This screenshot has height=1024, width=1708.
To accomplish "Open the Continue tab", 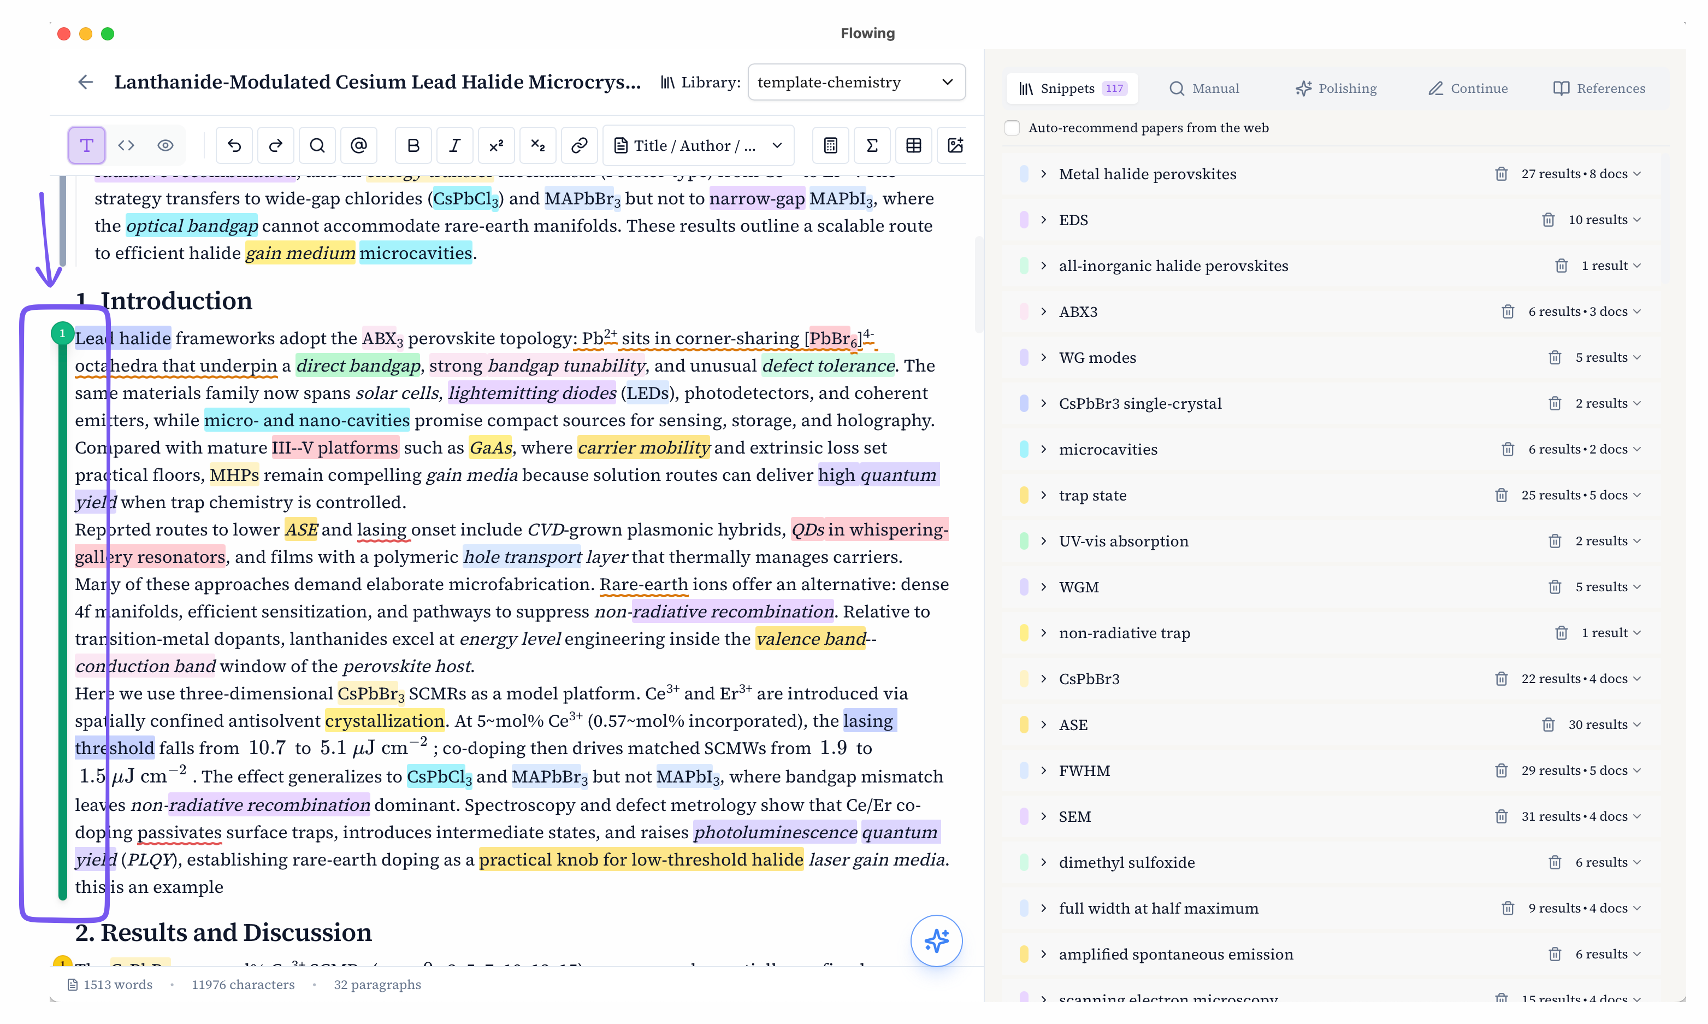I will (x=1468, y=89).
